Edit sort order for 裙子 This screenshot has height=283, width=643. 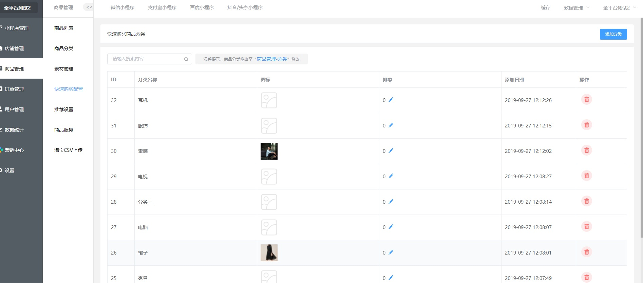391,252
